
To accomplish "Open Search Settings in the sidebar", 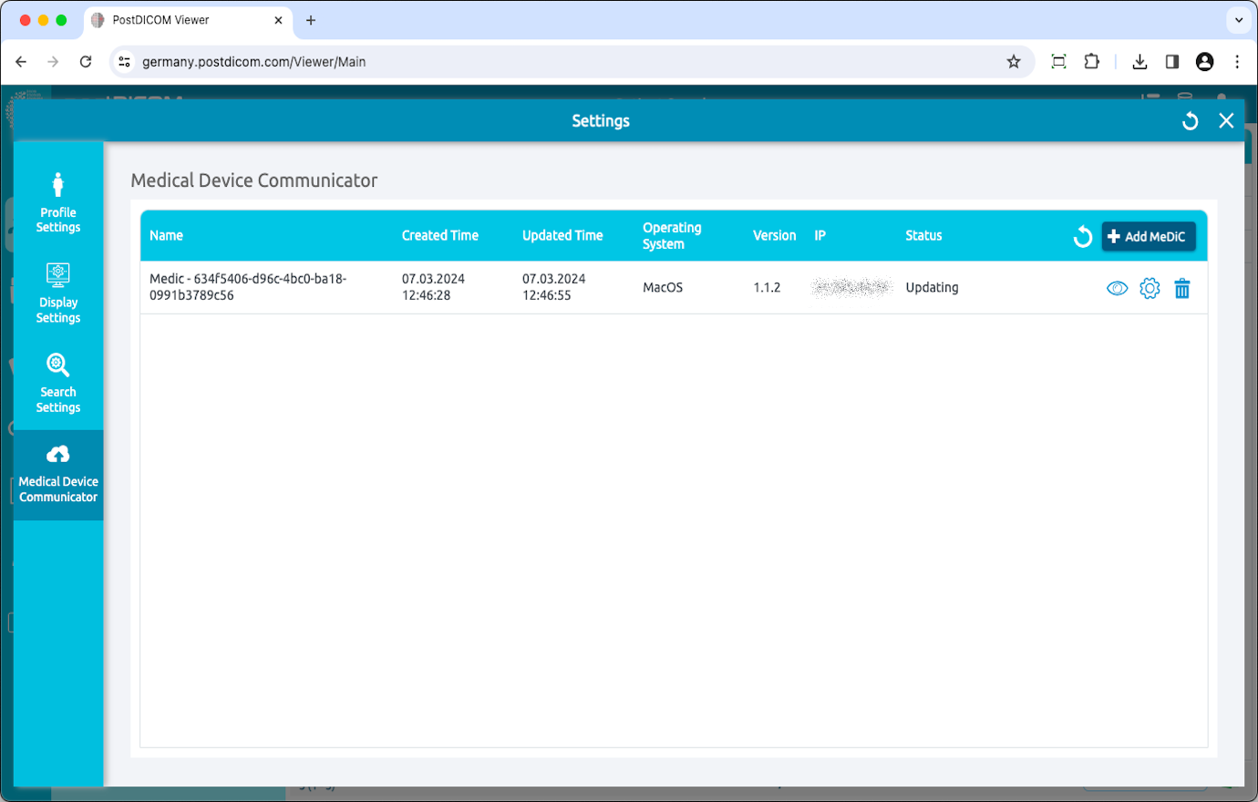I will tap(57, 384).
